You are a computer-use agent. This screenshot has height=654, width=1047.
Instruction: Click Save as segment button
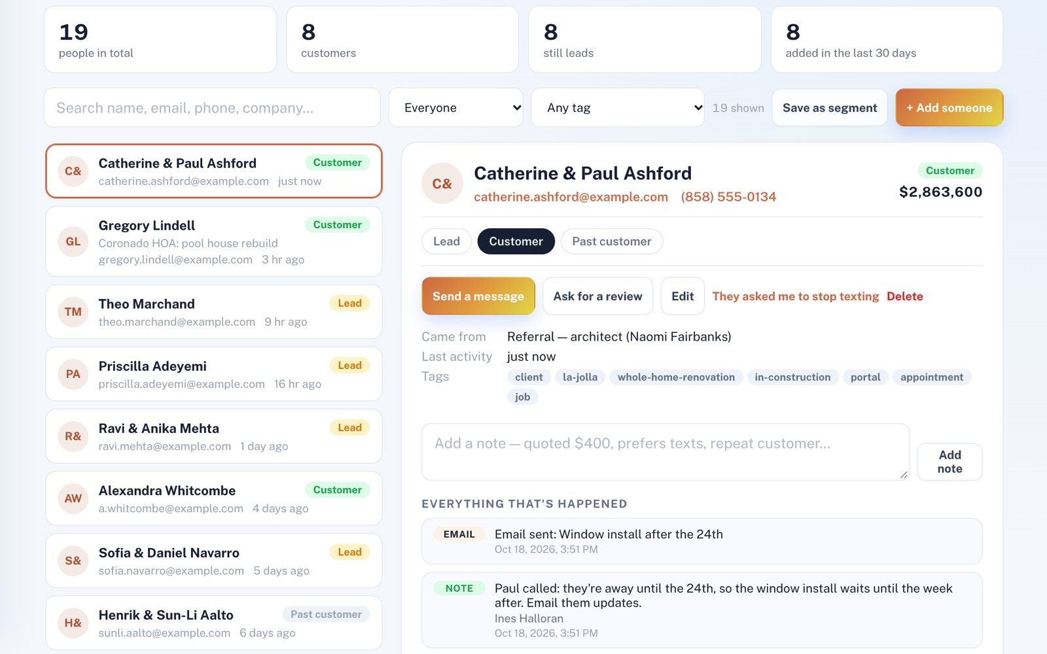coord(830,108)
